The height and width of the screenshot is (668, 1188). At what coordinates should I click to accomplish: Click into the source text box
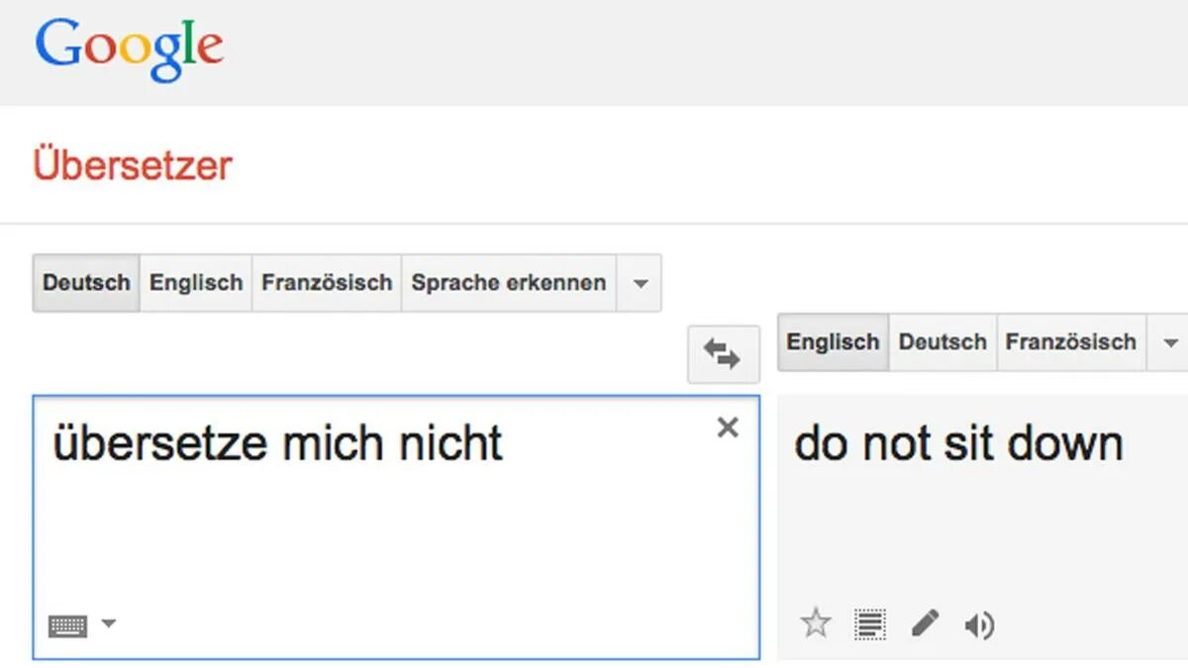(x=396, y=527)
